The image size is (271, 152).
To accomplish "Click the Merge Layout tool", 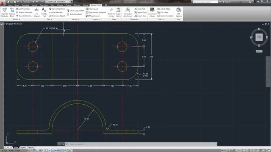I will point(93,16).
